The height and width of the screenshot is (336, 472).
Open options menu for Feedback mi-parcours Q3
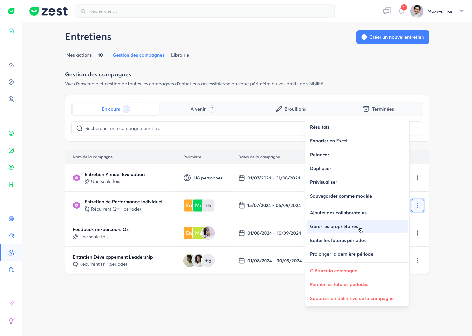click(417, 233)
